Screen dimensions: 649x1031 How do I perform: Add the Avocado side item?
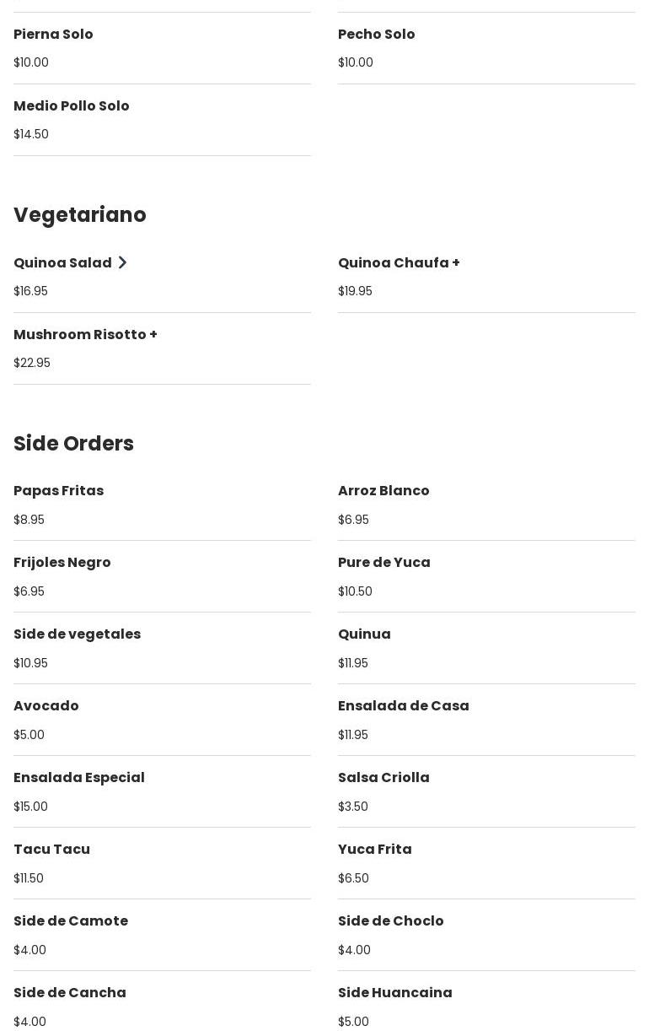[x=46, y=706]
